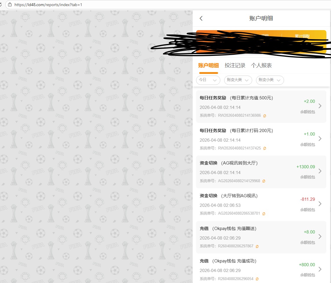Open the +8.00 Okpay 充值赠送 record

(x=320, y=237)
